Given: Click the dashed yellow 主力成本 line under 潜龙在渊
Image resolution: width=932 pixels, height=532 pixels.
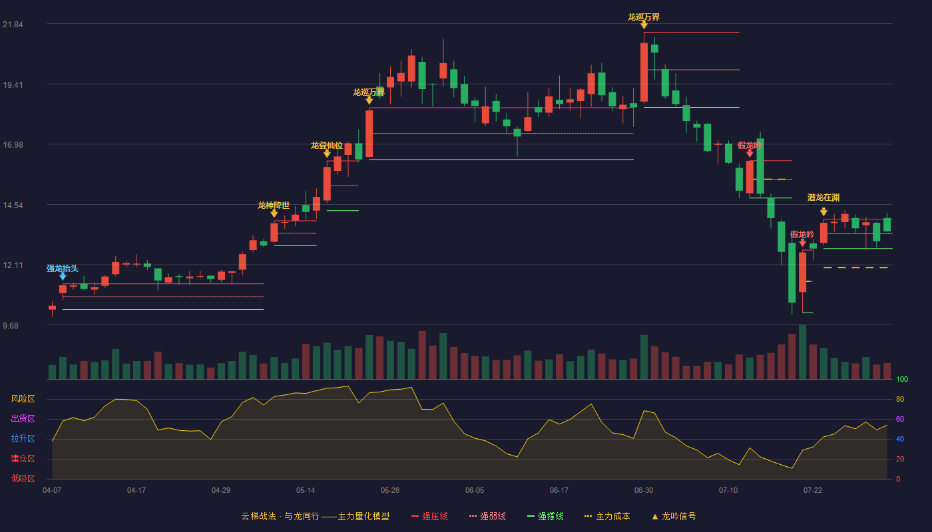Looking at the screenshot, I should point(855,267).
